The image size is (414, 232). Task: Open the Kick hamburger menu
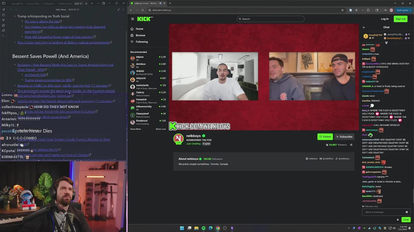click(x=132, y=19)
